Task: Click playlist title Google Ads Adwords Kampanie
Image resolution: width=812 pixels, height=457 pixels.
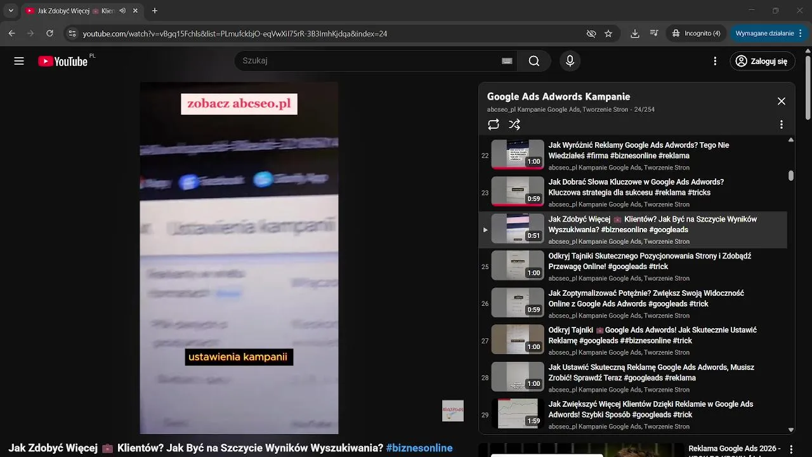Action: tap(558, 96)
